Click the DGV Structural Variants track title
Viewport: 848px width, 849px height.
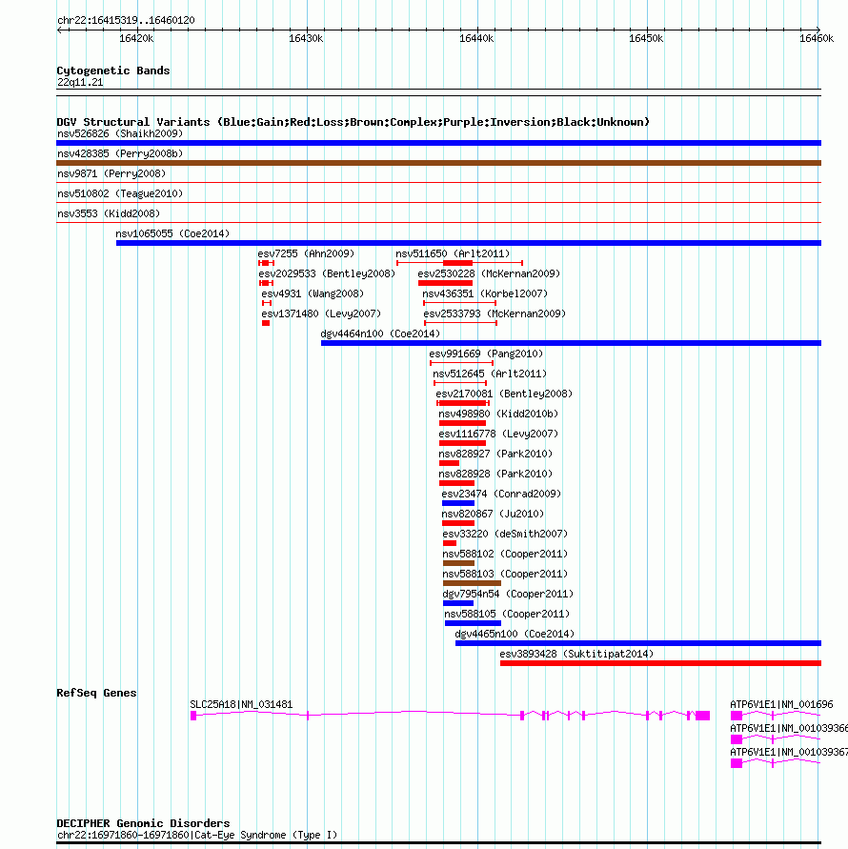pyautogui.click(x=353, y=122)
